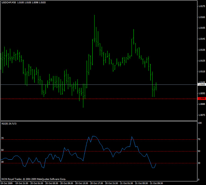Viewport: 206px width, 185px height.
Task: Click the RSI(9) 29.7173 indicator label
Action: [x=9, y=124]
